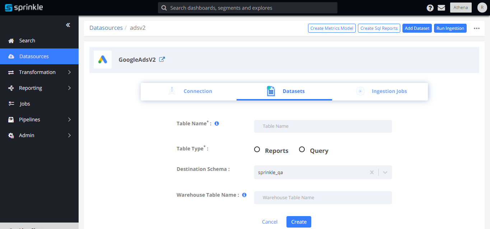Viewport: 490px width, 229px height.
Task: Switch to the Ingestion Jobs tab
Action: click(389, 91)
